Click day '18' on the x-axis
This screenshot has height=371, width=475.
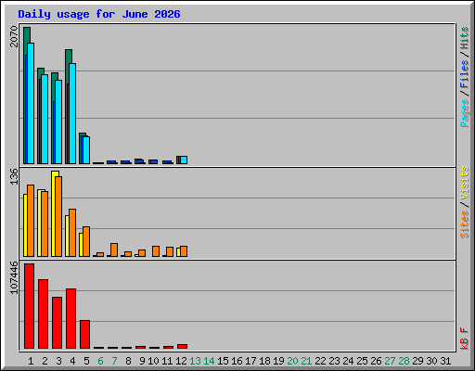pyautogui.click(x=264, y=361)
